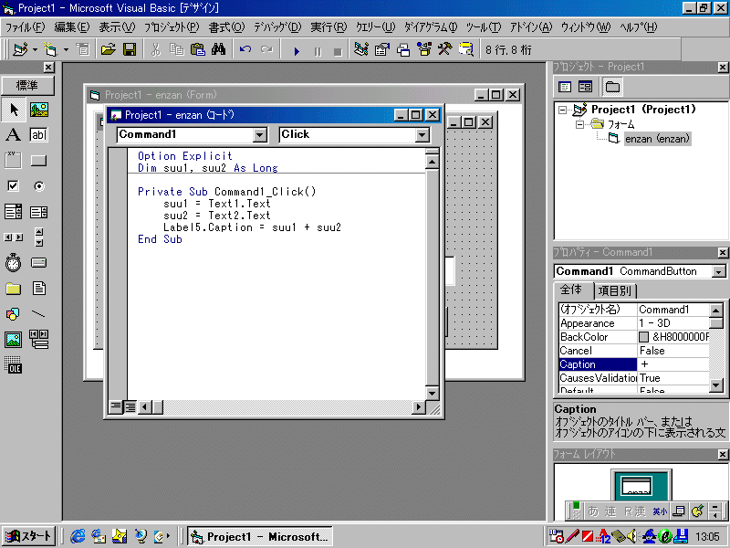The height and width of the screenshot is (548, 730).
Task: Select the ComboBox control tool
Action: pyautogui.click(x=14, y=212)
